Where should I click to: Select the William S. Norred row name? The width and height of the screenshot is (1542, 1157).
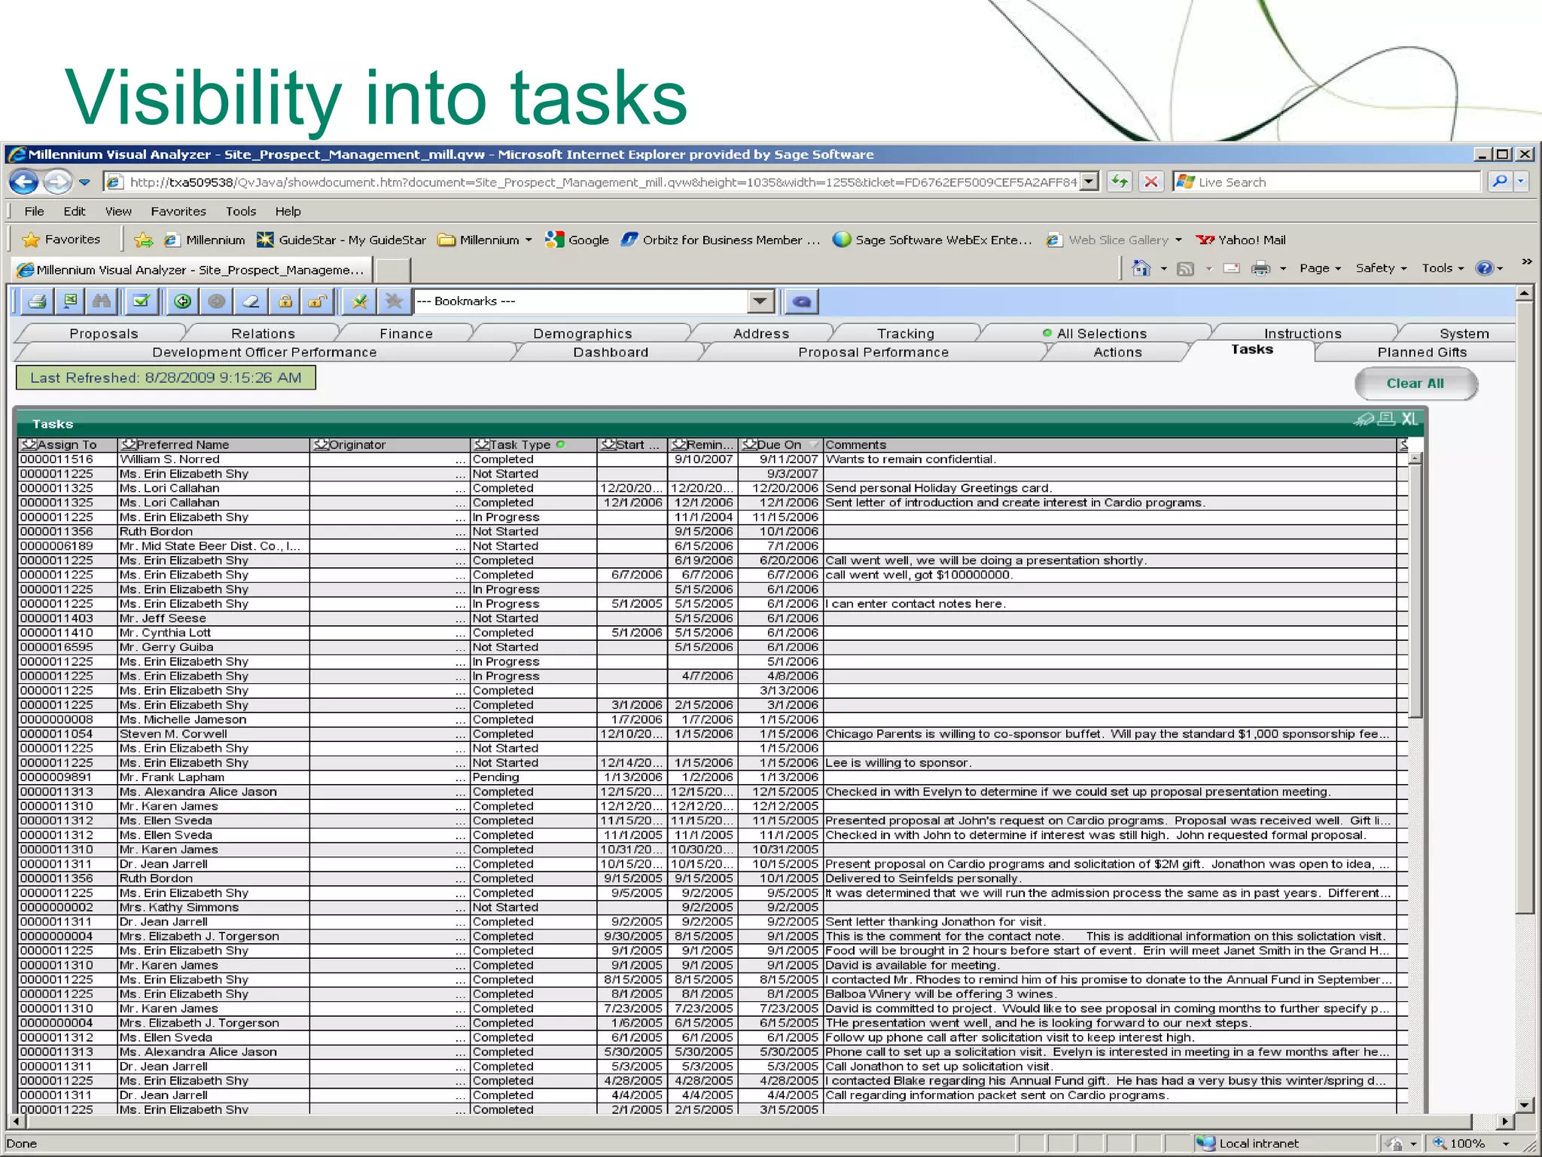click(x=169, y=459)
